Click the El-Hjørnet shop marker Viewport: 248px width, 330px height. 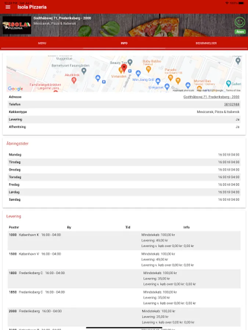[167, 86]
